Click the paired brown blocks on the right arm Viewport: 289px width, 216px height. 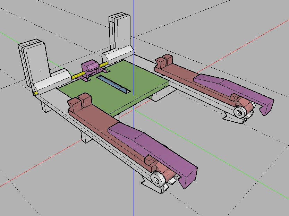point(164,61)
